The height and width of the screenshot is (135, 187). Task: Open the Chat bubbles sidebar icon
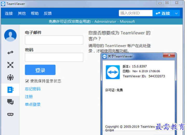click(10, 102)
